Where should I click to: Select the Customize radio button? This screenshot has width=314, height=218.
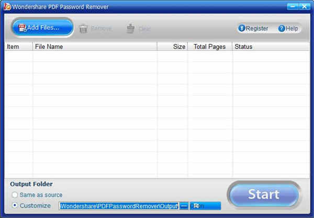15,205
